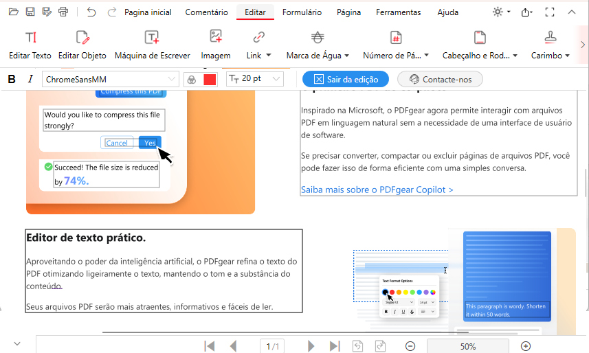The width and height of the screenshot is (589, 353).
Task: Click the Print icon
Action: click(63, 12)
